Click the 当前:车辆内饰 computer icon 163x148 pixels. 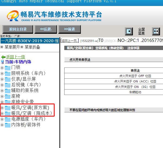2,62
